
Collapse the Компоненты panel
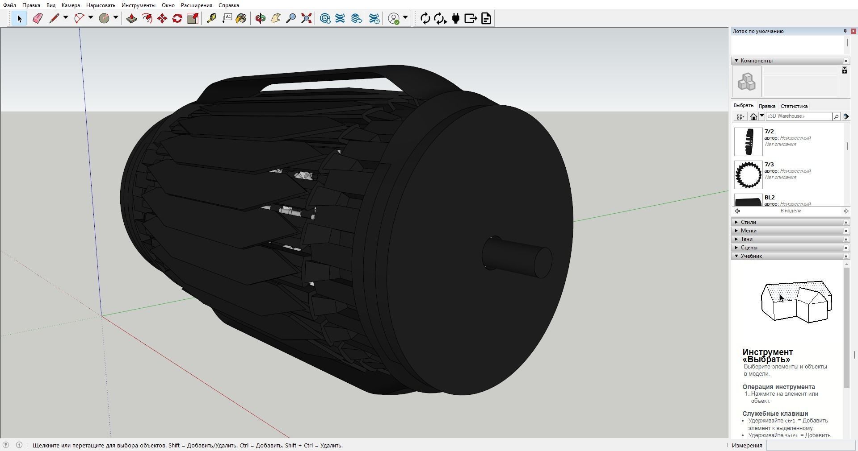click(x=736, y=61)
